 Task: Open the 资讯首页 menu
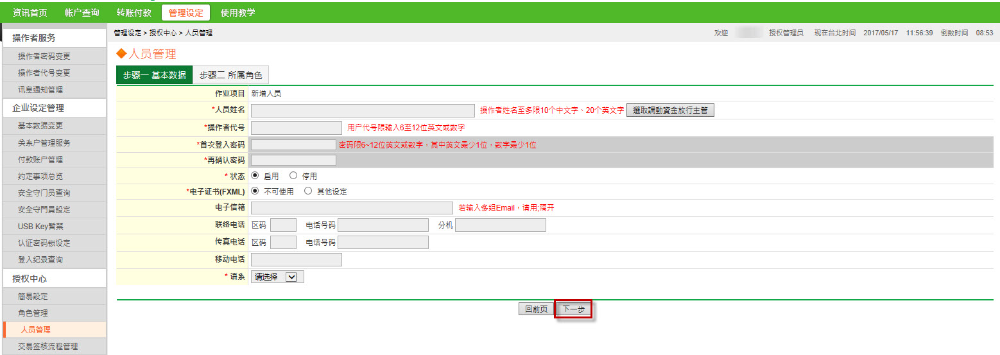pos(30,12)
